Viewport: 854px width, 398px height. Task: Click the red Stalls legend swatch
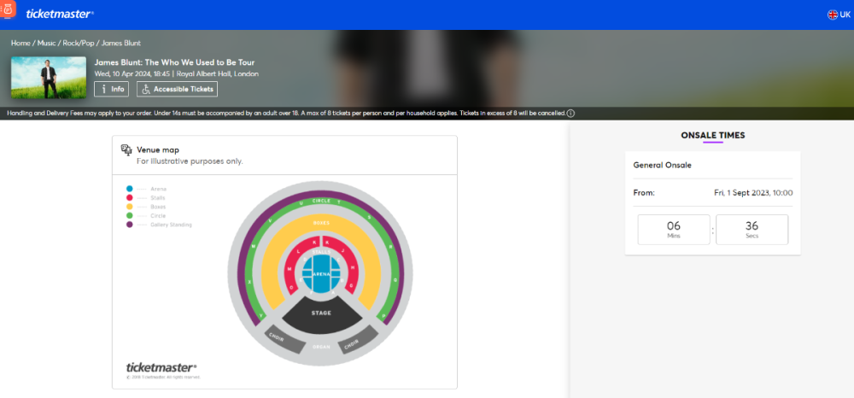point(130,198)
